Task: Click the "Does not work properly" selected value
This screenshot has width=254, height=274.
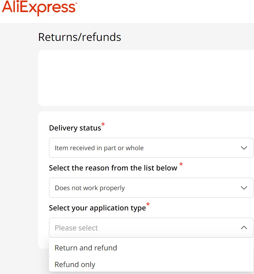Action: pos(90,188)
